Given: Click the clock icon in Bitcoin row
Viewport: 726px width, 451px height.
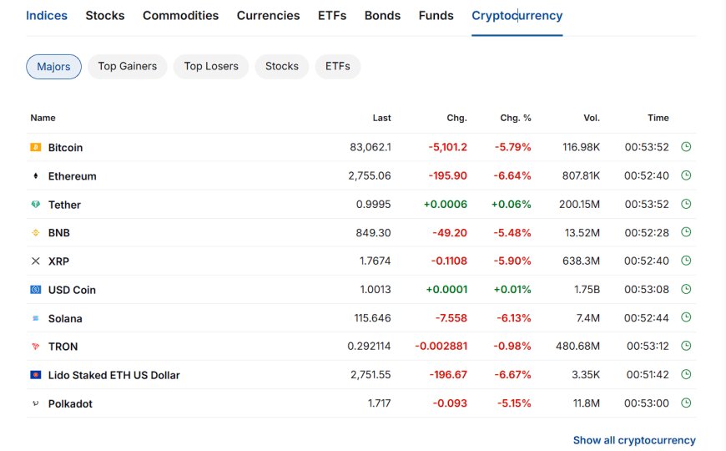Looking at the screenshot, I should (x=686, y=147).
